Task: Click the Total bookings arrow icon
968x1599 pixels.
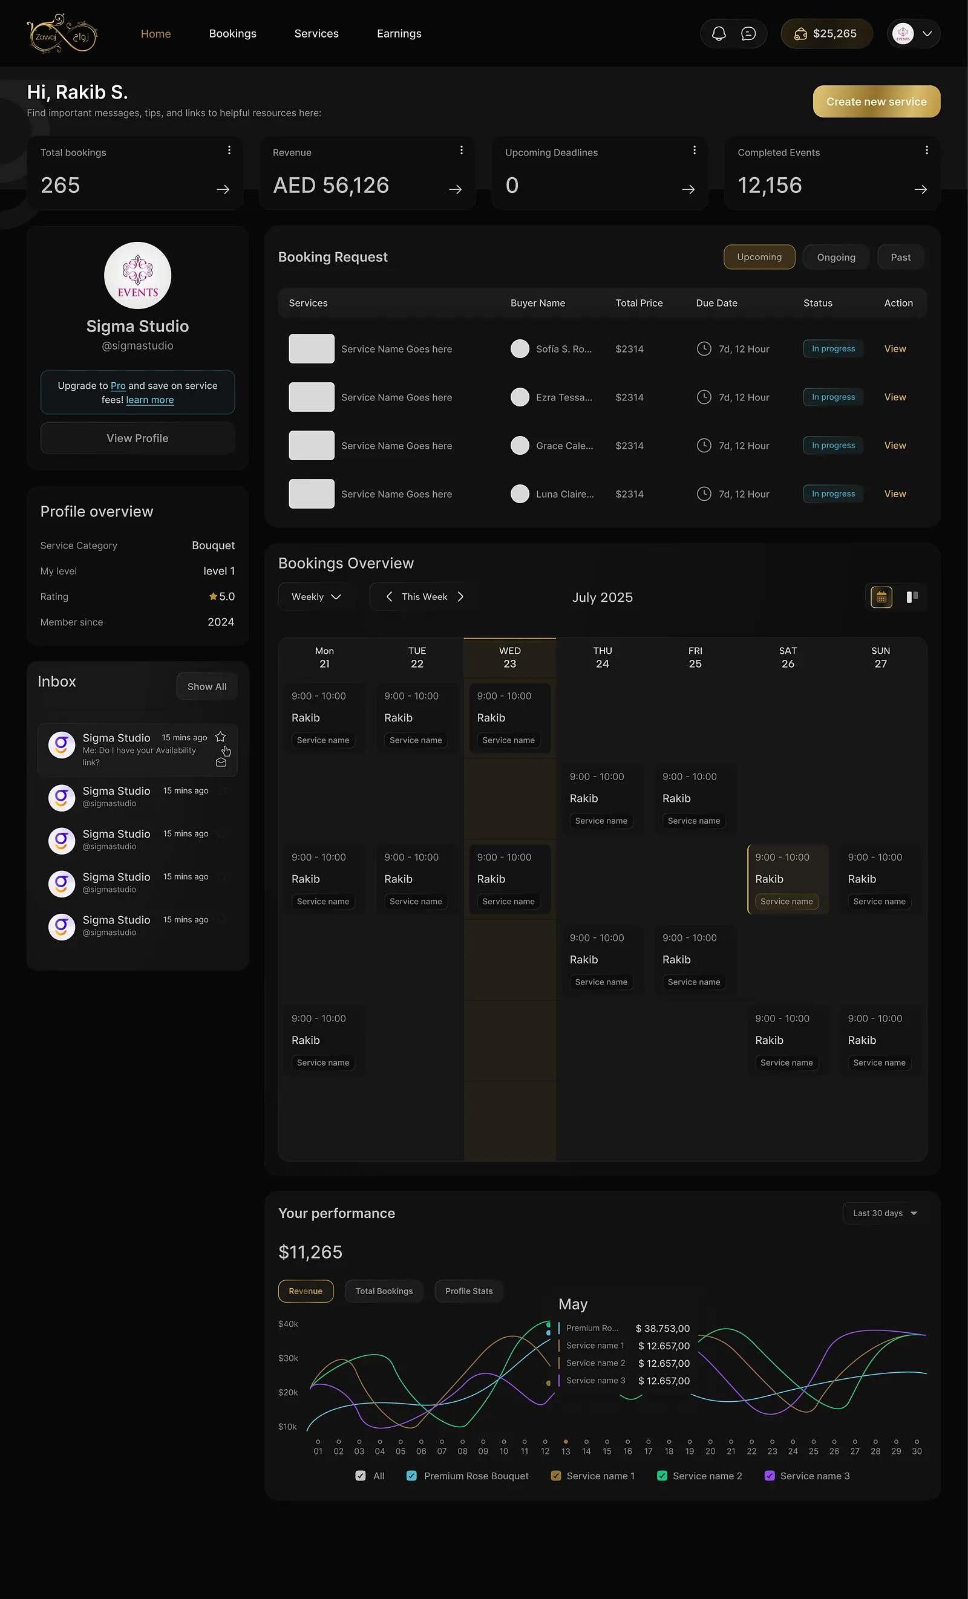Action: (223, 189)
